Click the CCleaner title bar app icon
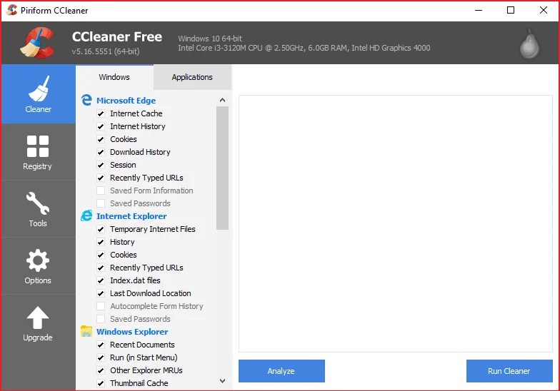560x391 pixels. 11,10
